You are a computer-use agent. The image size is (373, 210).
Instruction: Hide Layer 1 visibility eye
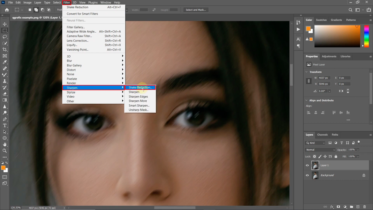coord(307,165)
